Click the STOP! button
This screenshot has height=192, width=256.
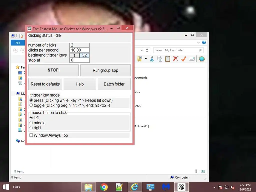pos(53,70)
